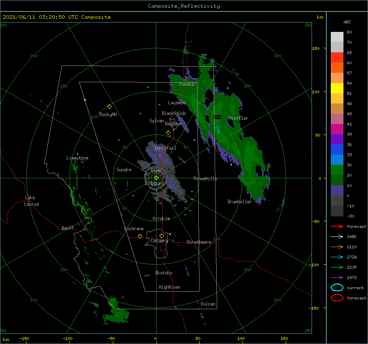Viewport: 368px width, 344px height.
Task: Click the Composite_Reflectivity title text
Action: click(184, 6)
